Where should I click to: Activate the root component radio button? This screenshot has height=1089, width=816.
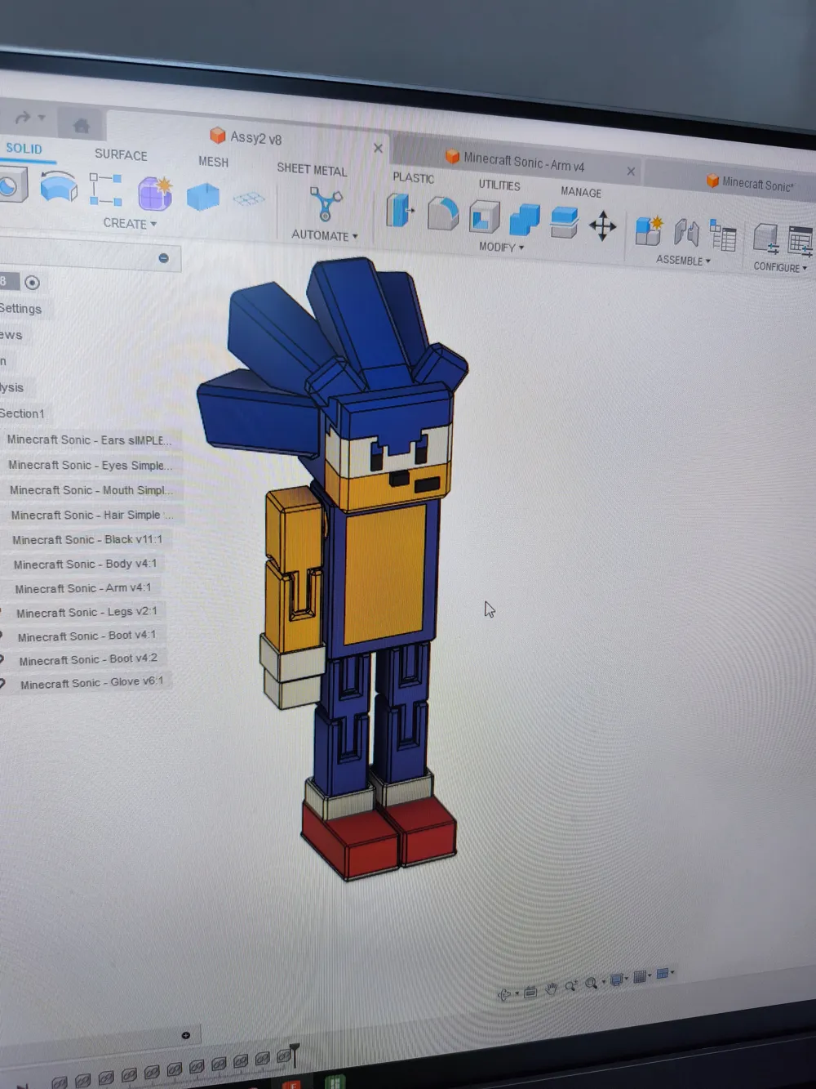(32, 283)
